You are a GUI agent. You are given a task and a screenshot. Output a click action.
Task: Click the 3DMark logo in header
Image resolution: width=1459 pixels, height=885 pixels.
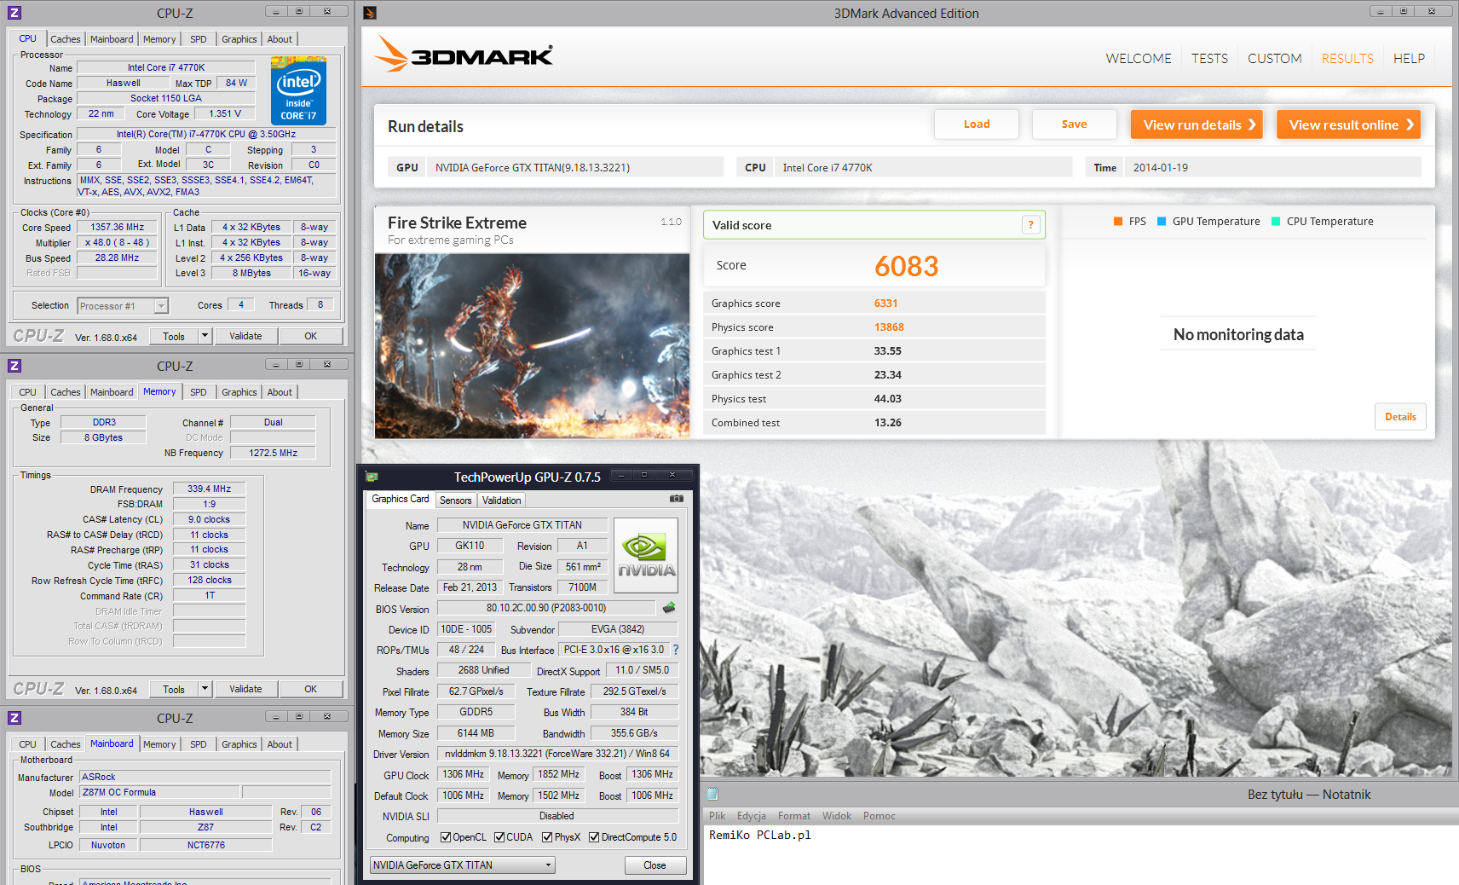tap(464, 55)
